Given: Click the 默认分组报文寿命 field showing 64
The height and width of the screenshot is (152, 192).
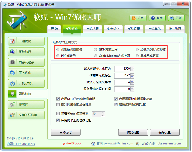Looking at the screenshot, I should coord(122,82).
